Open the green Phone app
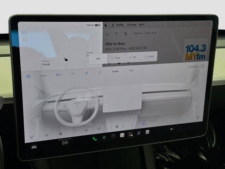 [x=95, y=138]
